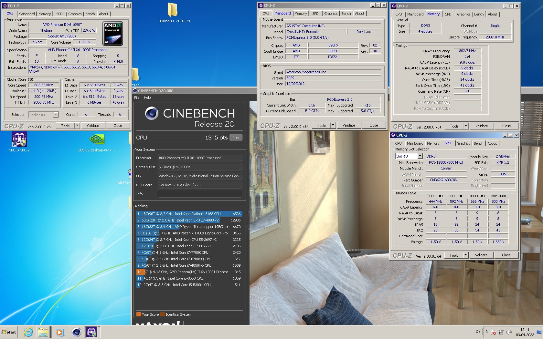This screenshot has width=543, height=339.
Task: Expand the Socket #1 selection dropdown
Action: pos(56,115)
